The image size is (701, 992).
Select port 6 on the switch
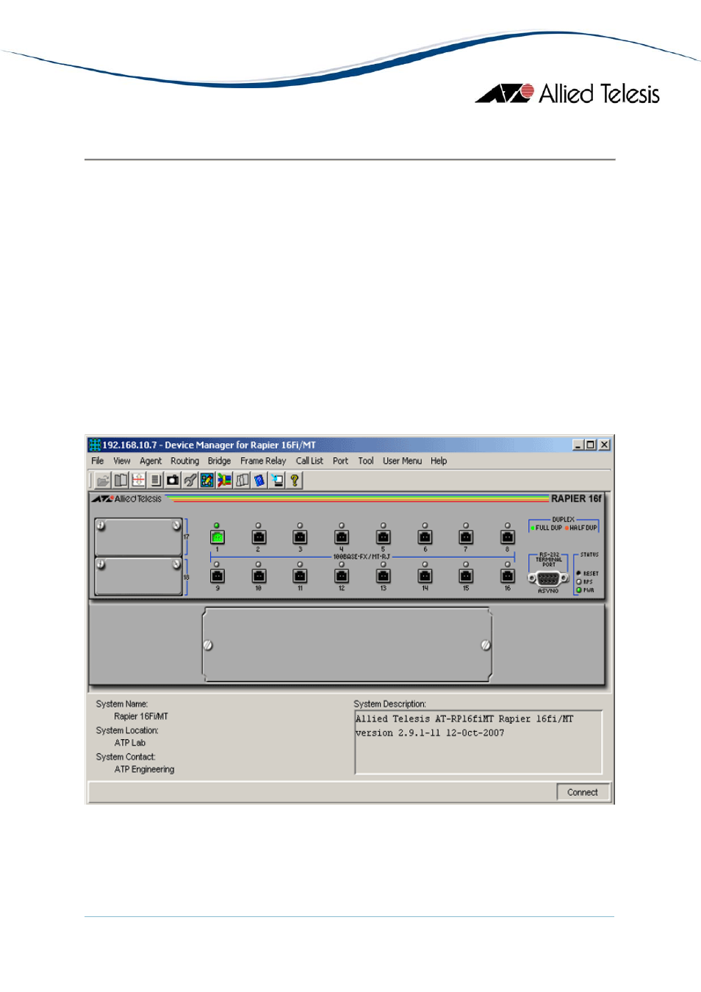click(425, 537)
